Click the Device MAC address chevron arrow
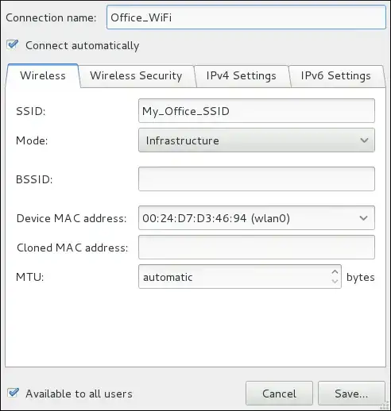This screenshot has height=411, width=391. (363, 218)
